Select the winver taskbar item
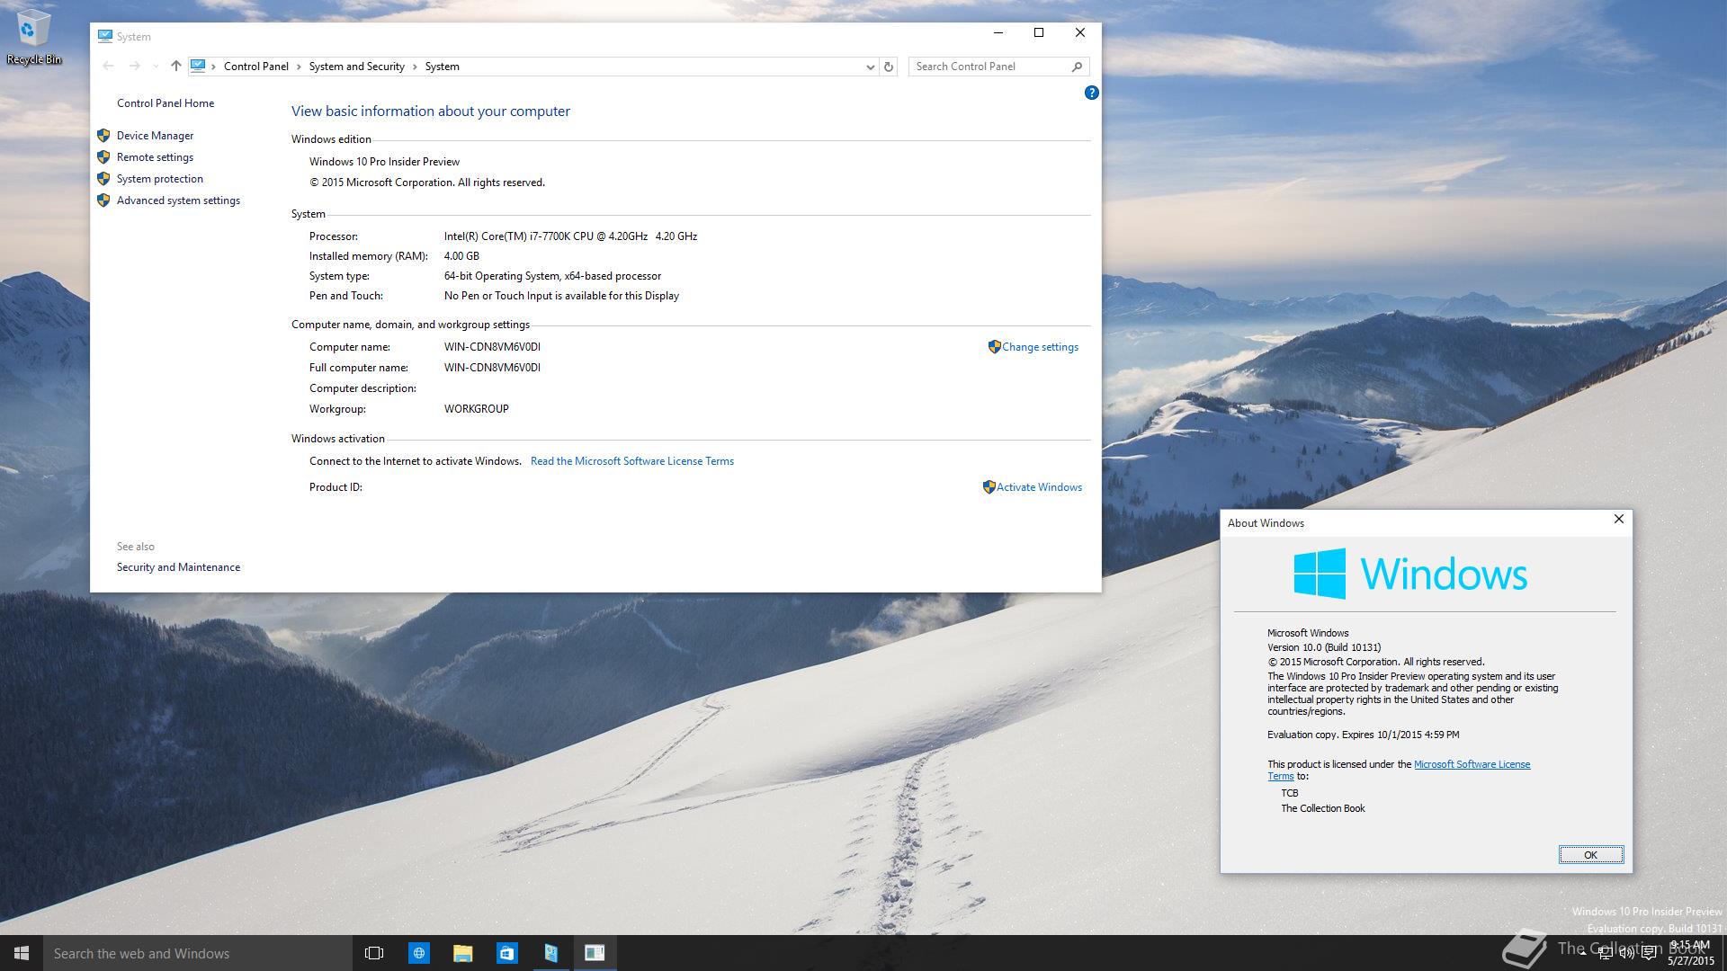1727x971 pixels. click(595, 953)
